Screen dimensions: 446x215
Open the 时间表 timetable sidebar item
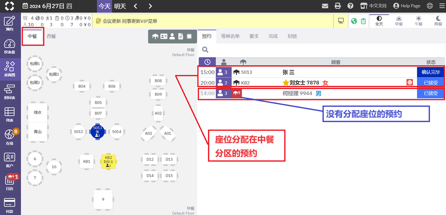(10, 92)
